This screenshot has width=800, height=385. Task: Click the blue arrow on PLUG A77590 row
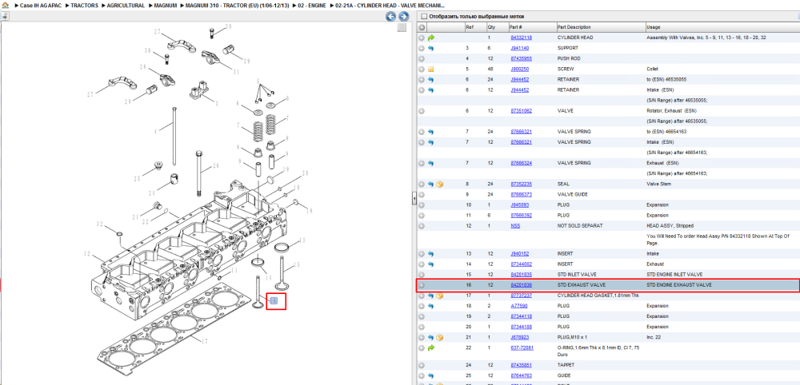431,306
